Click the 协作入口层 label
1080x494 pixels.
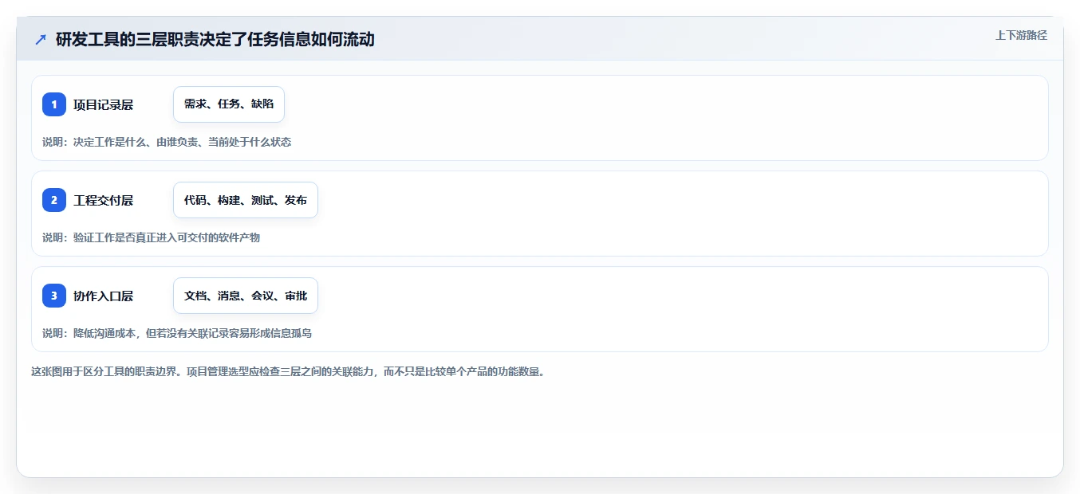103,296
